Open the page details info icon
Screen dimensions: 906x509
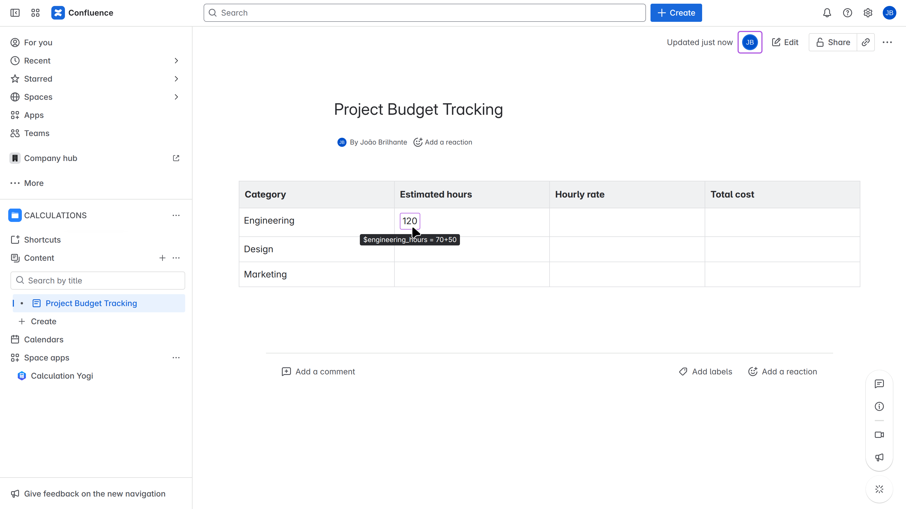pyautogui.click(x=879, y=406)
